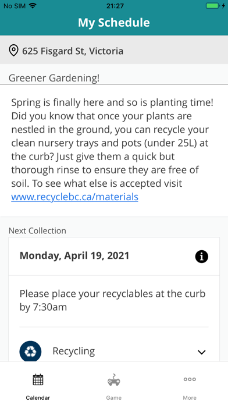Viewport: 228px width, 405px height.
Task: Tap the My Schedule title
Action: (x=114, y=23)
